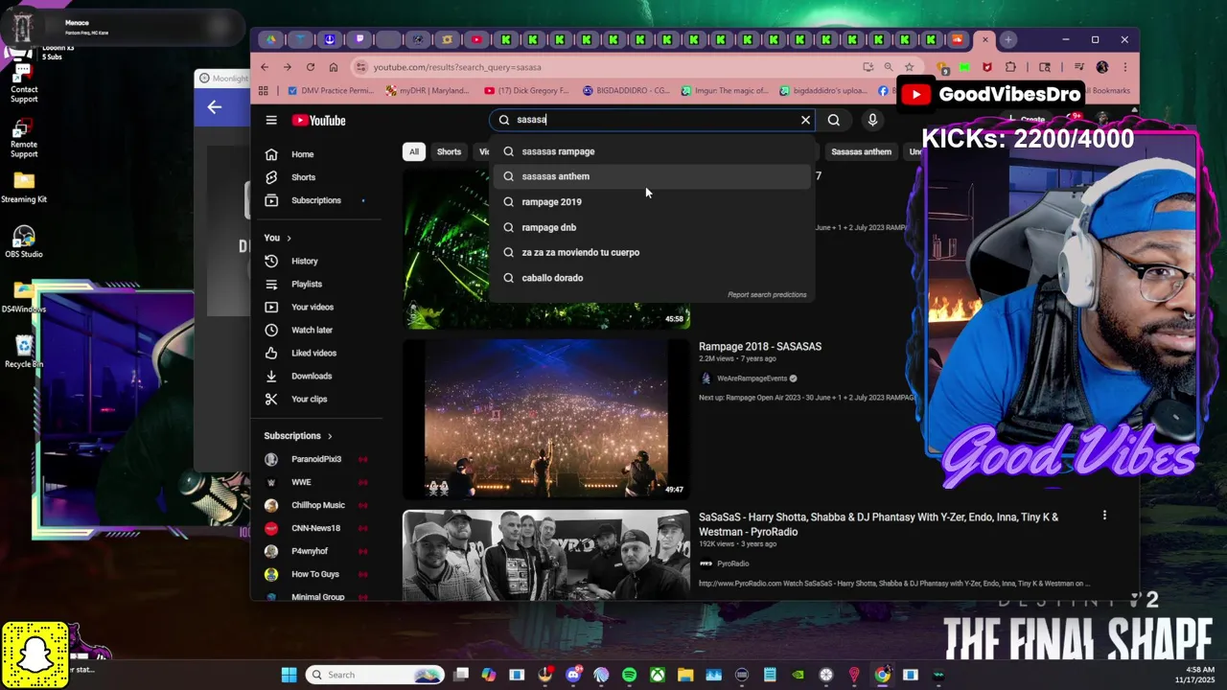Open the Rampage 2018 crowd thumbnail
This screenshot has width=1227, height=690.
(x=545, y=418)
